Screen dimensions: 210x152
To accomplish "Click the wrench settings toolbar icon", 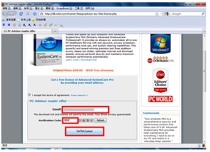I will coord(61,25).
